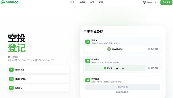Click the globe language icon
173x98 pixels.
(x=144, y=2)
